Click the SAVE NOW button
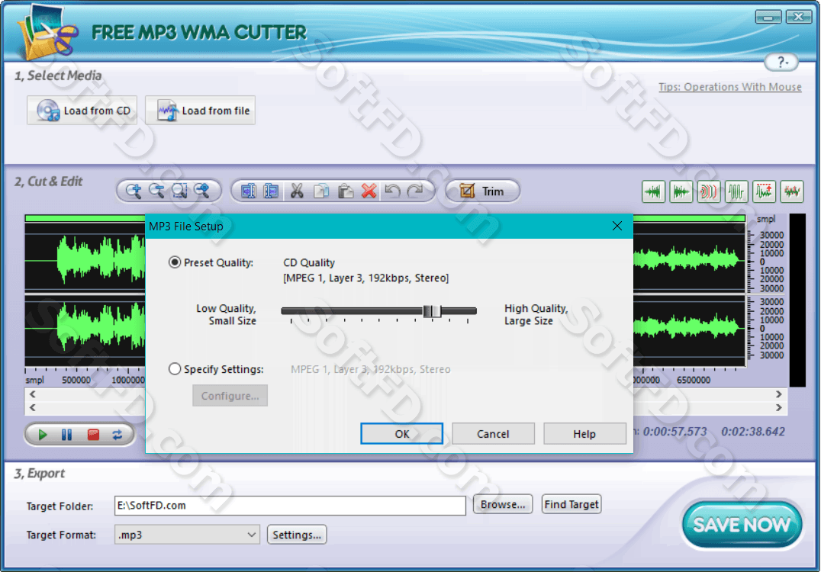This screenshot has height=572, width=821. (742, 525)
